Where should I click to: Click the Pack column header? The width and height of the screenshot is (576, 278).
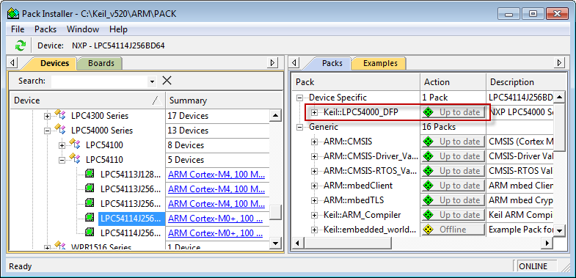[356, 82]
